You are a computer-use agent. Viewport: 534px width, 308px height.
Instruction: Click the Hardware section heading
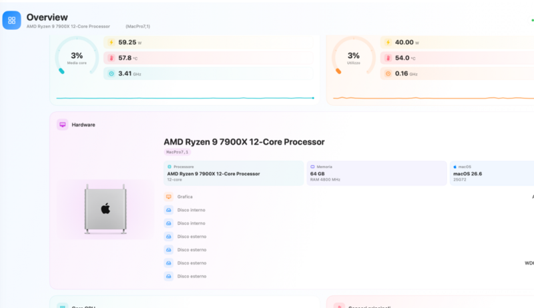[83, 125]
